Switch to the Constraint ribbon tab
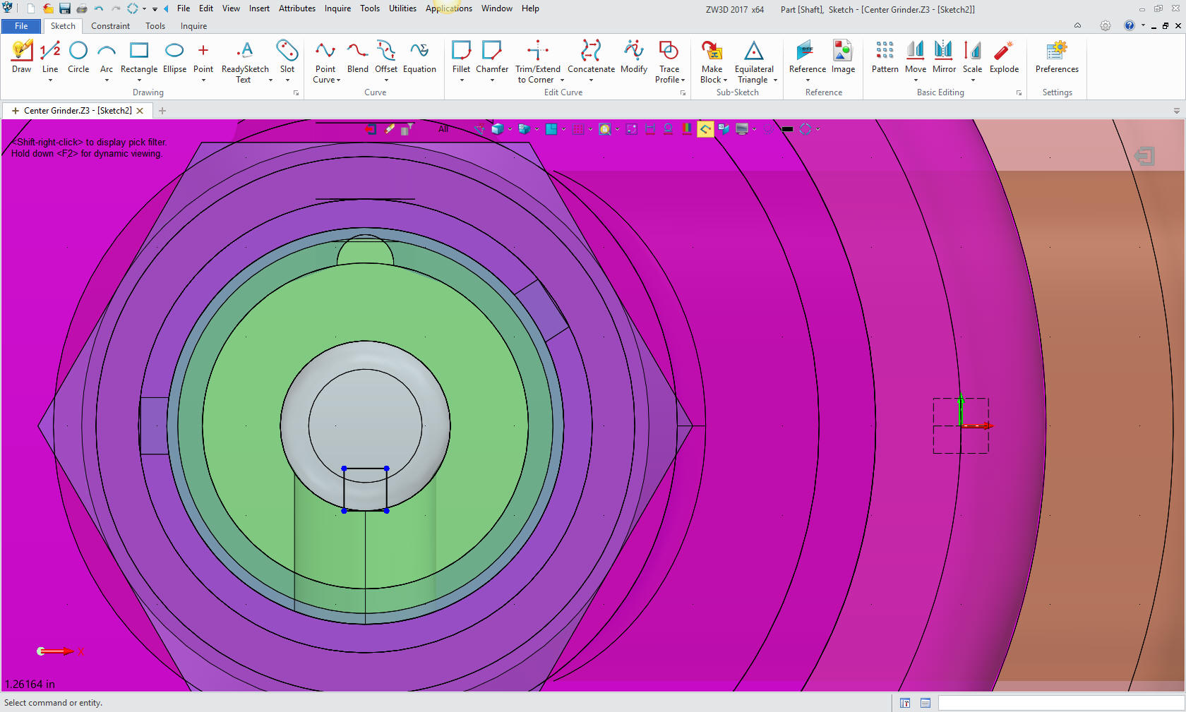This screenshot has height=712, width=1186. (110, 26)
